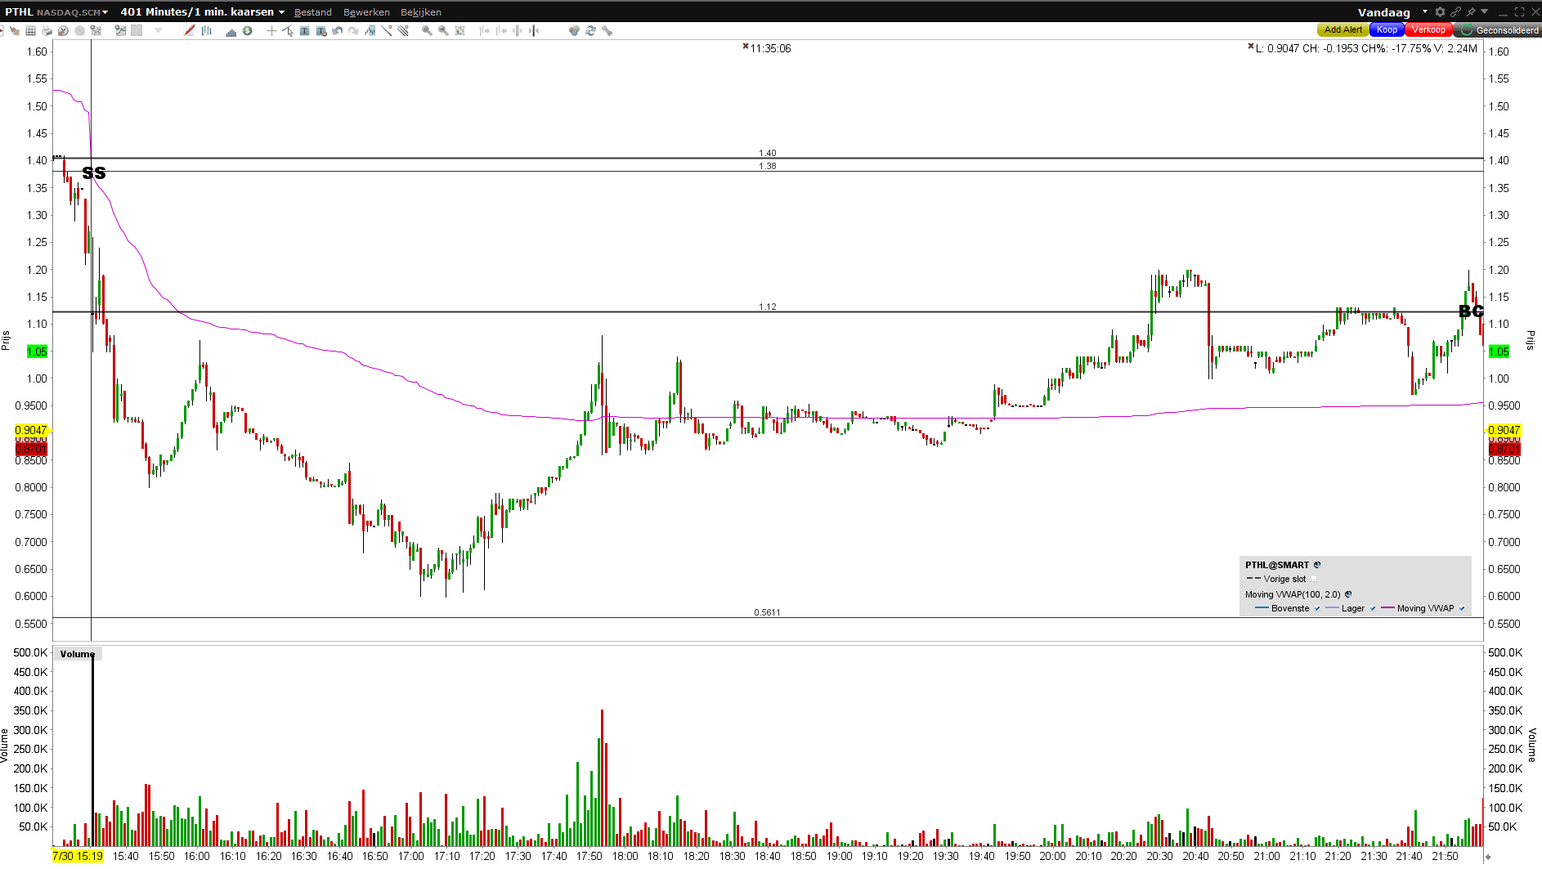Uncheck the Moving VWAP line checkbox
This screenshot has height=869, width=1542.
click(1462, 608)
